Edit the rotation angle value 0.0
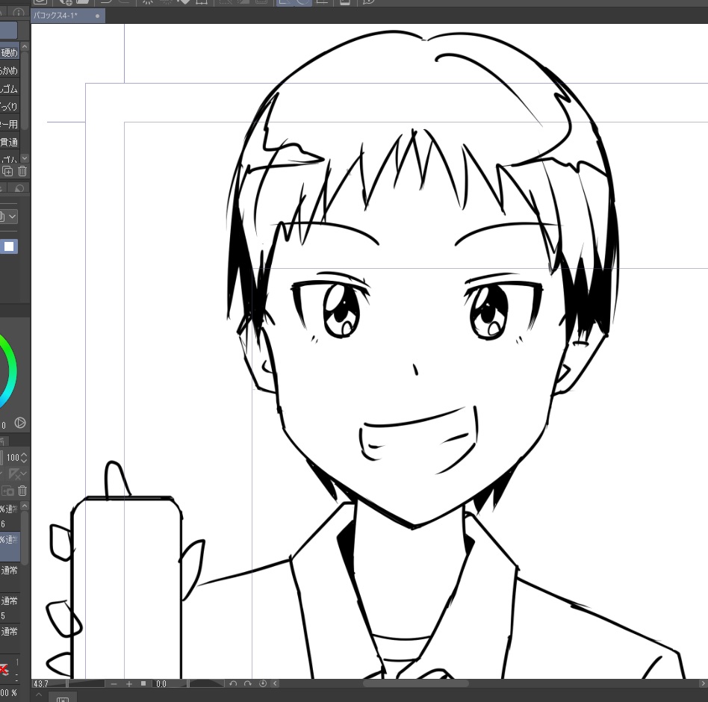Image resolution: width=708 pixels, height=702 pixels. 163,684
